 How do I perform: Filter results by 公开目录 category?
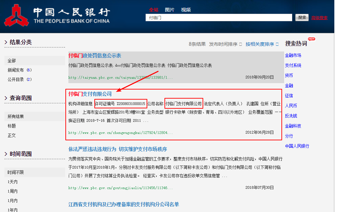coord(15,80)
